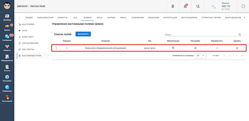
Task: Toggle the Обязательное checkbox in the row
Action: click(173, 48)
